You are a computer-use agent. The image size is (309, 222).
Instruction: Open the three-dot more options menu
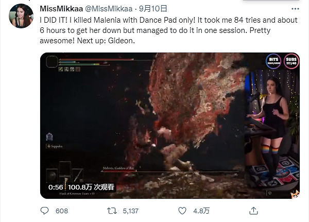[295, 9]
